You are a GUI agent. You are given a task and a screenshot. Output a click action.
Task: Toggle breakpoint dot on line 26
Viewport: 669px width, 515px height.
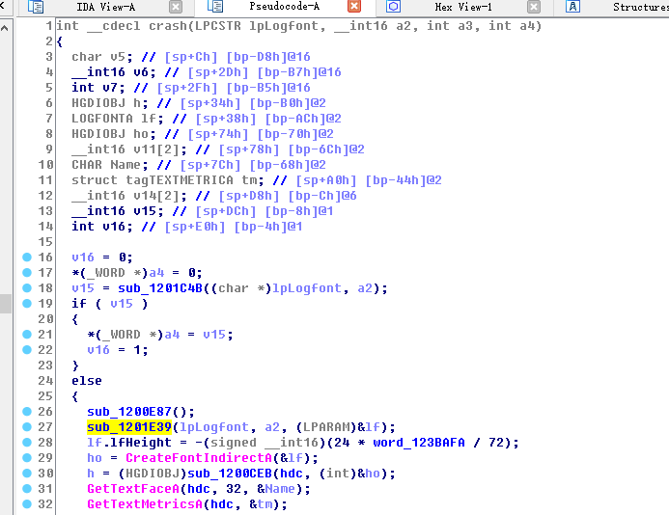point(27,412)
